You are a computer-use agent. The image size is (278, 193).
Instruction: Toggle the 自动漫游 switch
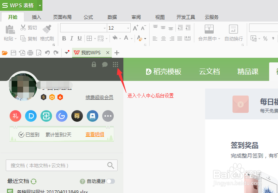111,181
